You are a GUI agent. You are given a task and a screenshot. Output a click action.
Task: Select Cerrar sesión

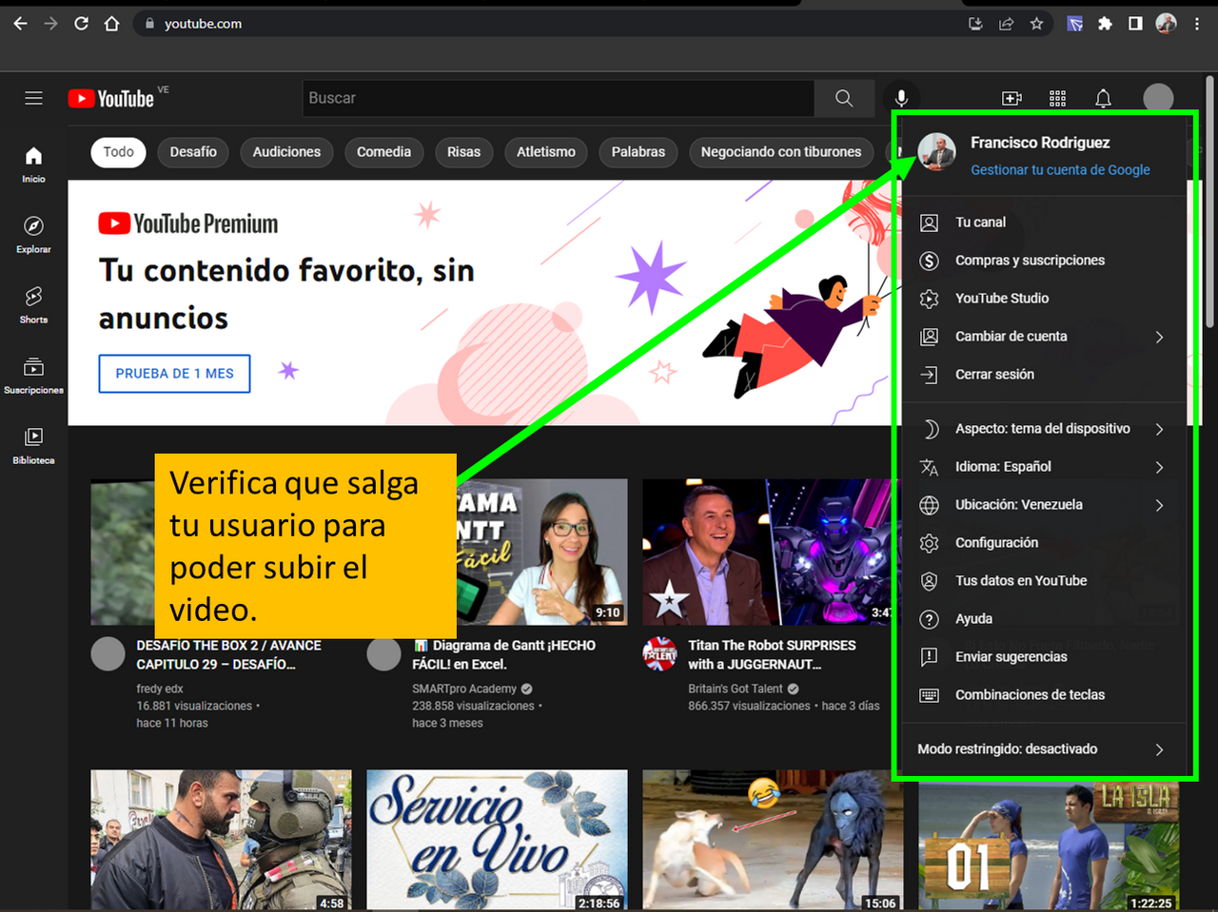(1043, 374)
